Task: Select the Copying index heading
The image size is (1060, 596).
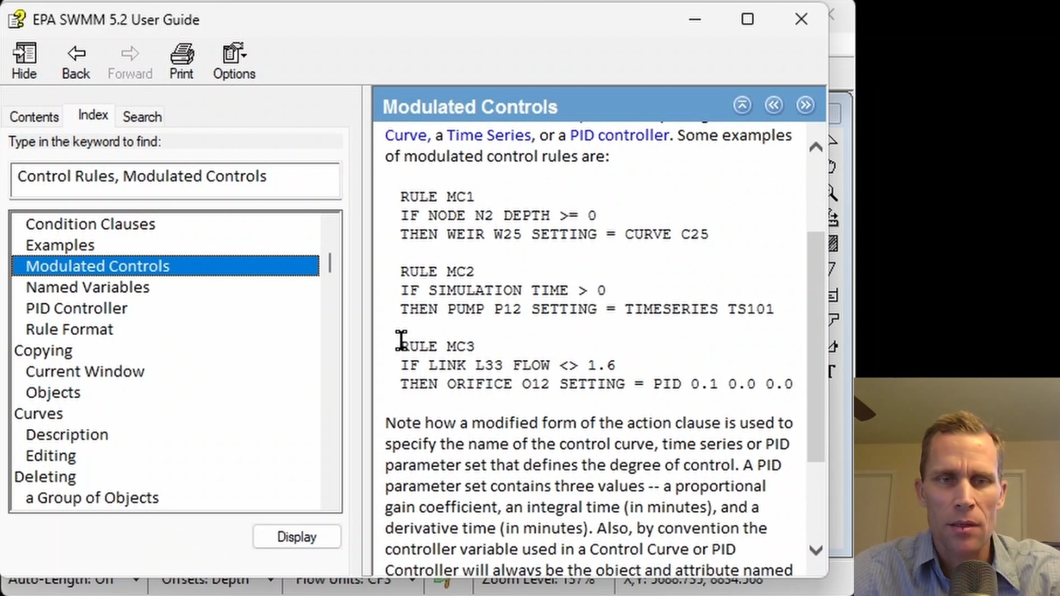Action: [x=43, y=350]
